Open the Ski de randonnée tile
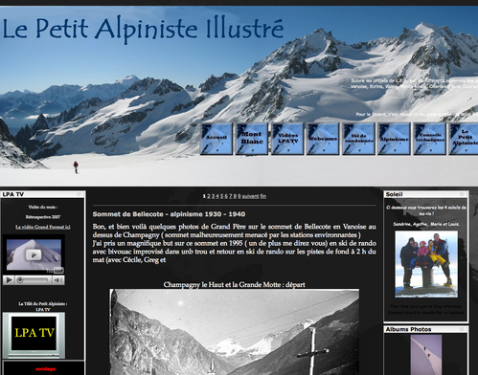478x375 pixels. [x=358, y=139]
